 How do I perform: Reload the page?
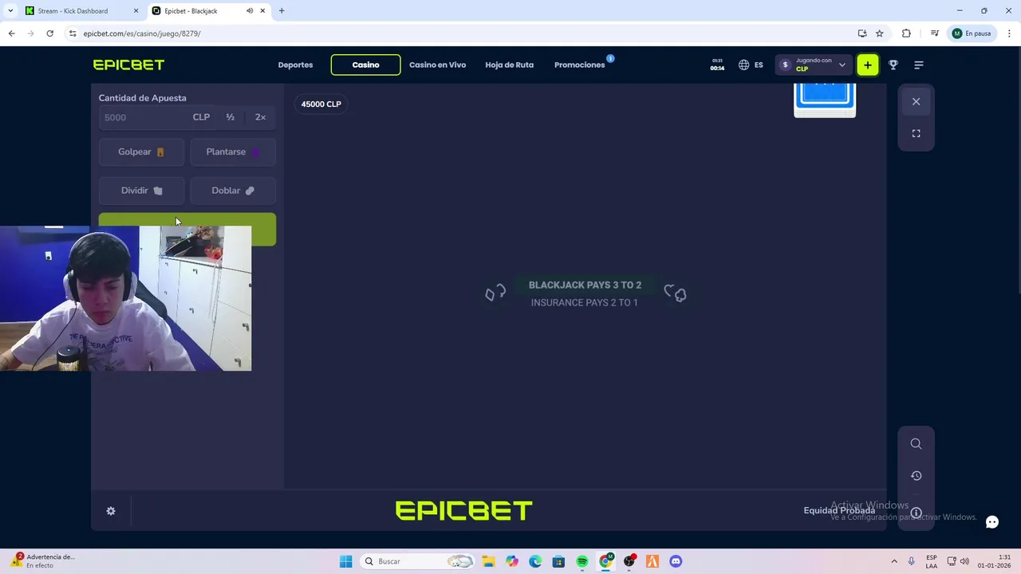(49, 33)
